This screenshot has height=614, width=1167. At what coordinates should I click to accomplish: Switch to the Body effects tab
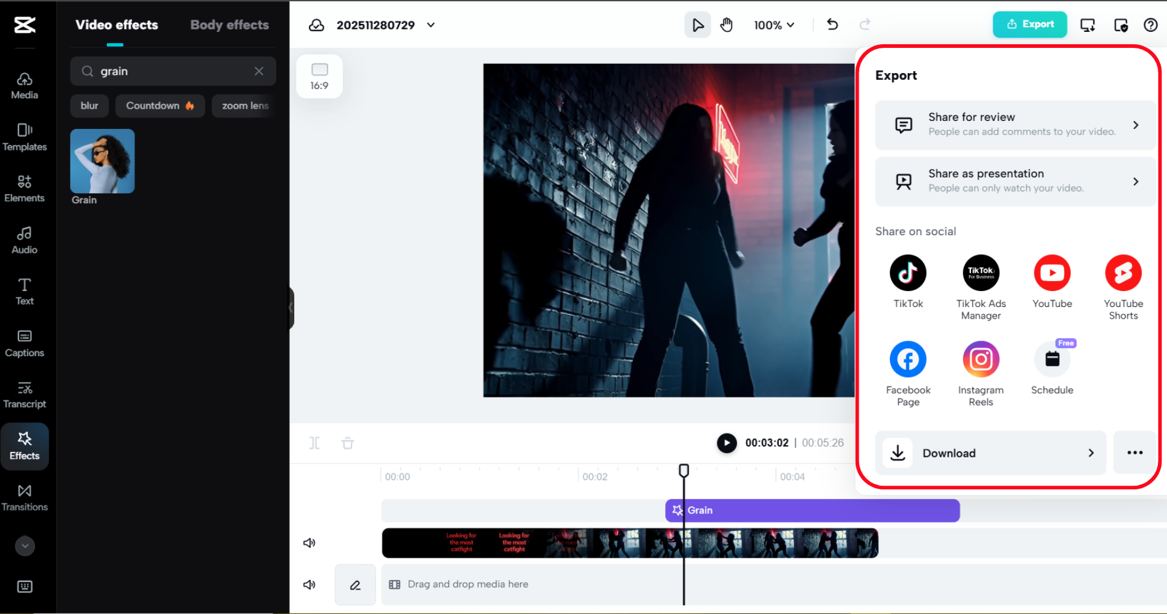[229, 25]
